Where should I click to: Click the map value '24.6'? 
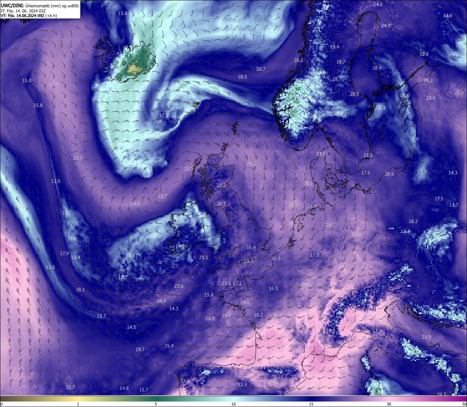[x=245, y=302]
